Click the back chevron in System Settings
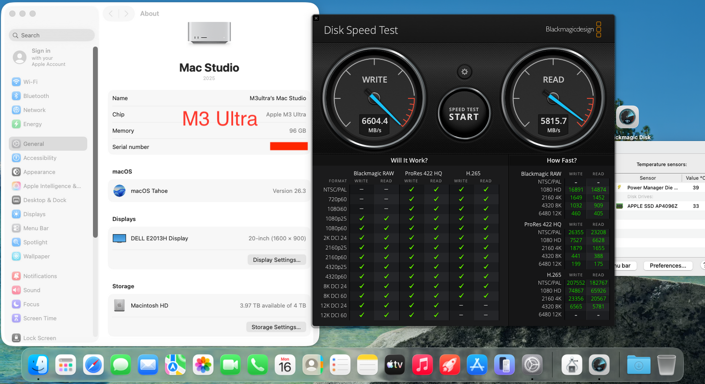This screenshot has width=705, height=384. [x=110, y=13]
